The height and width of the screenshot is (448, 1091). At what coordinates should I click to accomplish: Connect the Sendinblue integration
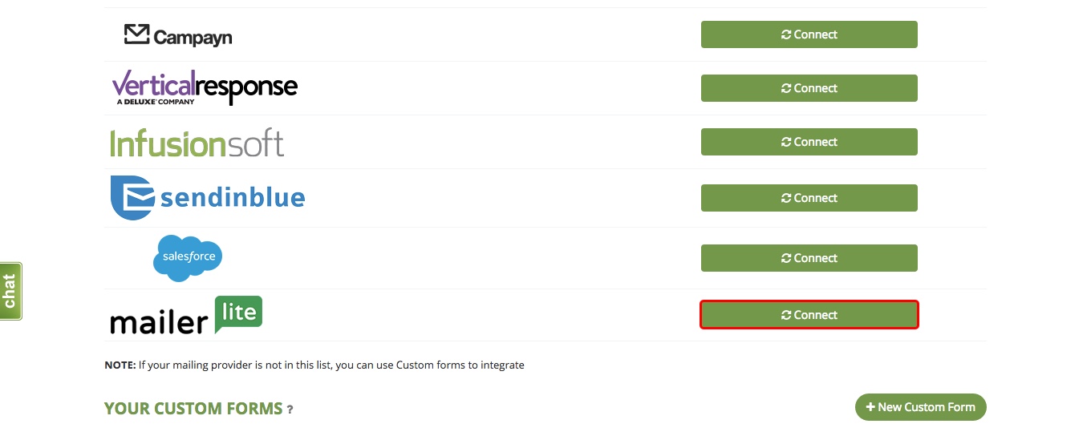click(x=809, y=198)
